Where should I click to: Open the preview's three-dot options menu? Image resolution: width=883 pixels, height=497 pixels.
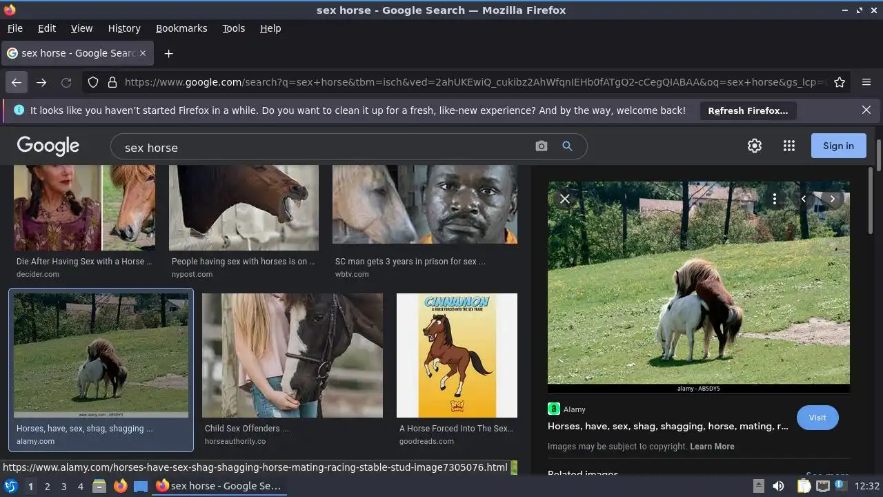click(775, 199)
